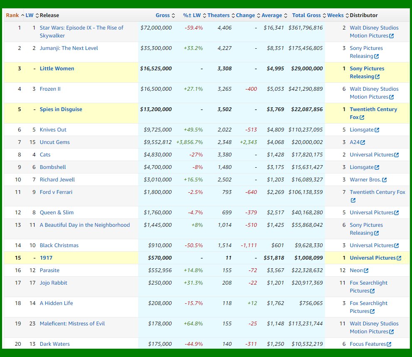Click external link icon beside Universal Pictures in Cats row
This screenshot has height=357, width=412.
[396, 155]
